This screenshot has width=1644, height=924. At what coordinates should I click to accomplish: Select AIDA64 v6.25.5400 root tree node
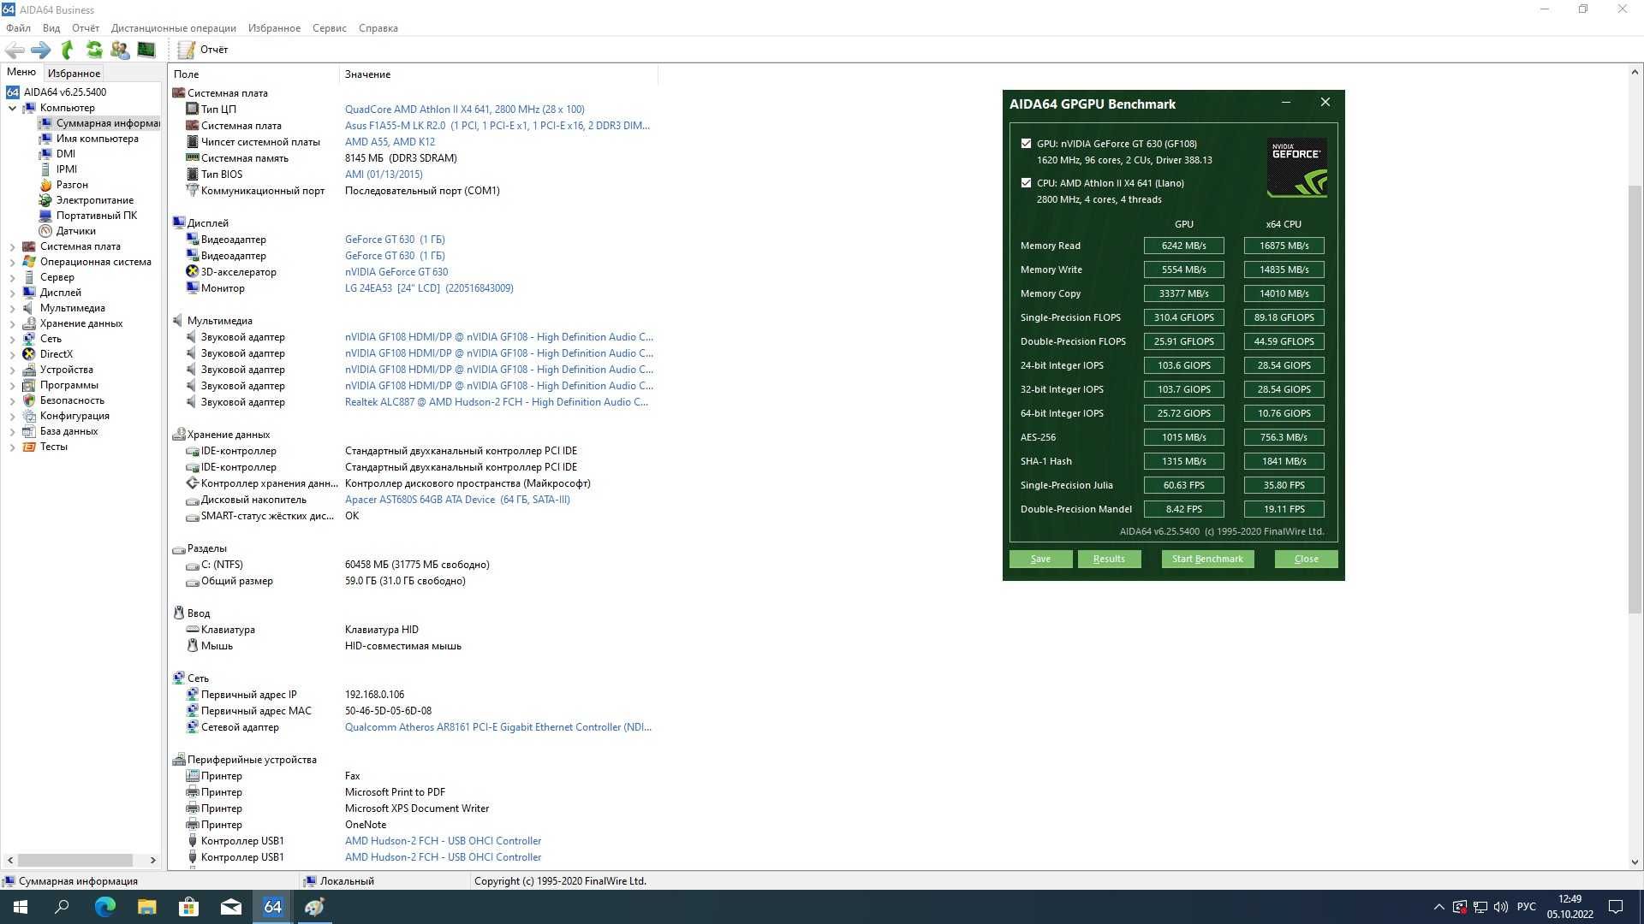(x=65, y=92)
